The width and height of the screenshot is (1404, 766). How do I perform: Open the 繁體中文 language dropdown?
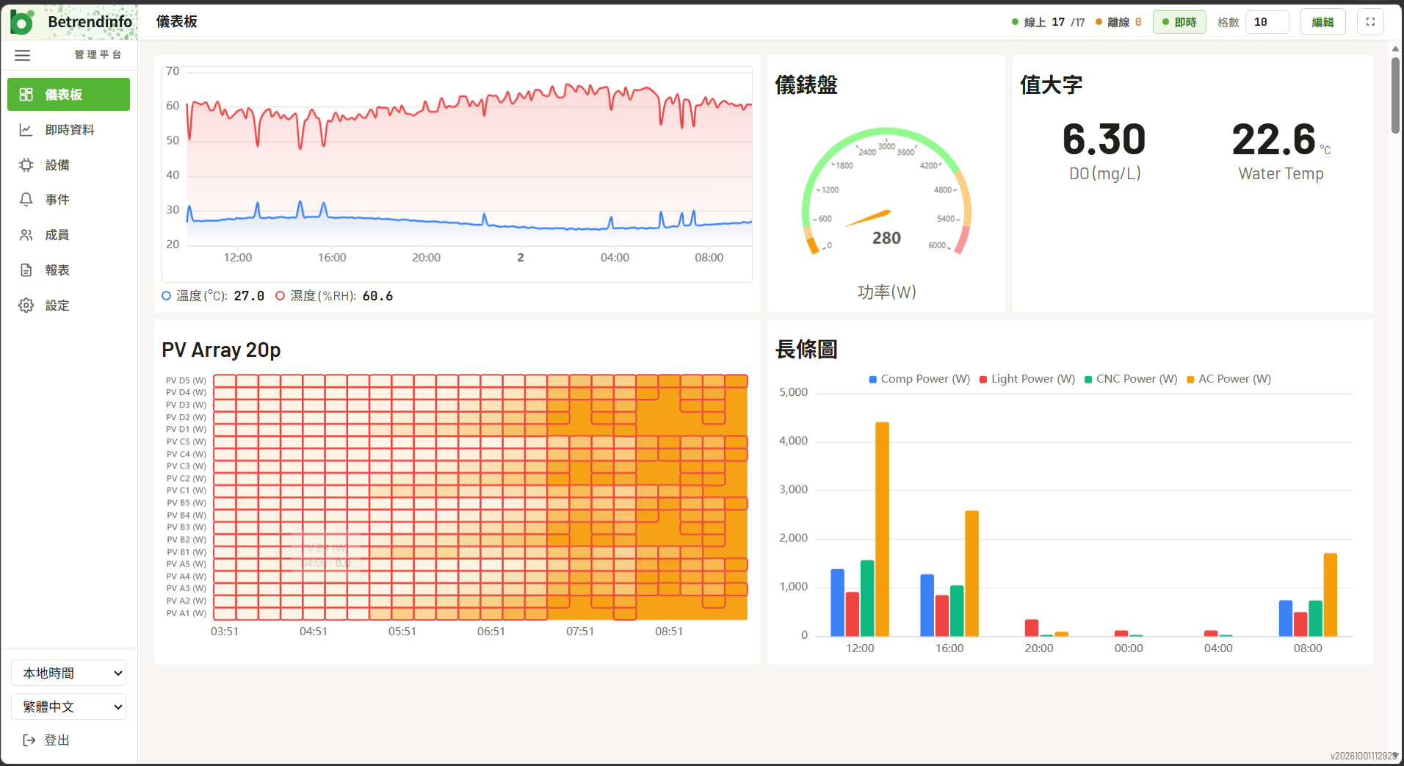pyautogui.click(x=69, y=707)
